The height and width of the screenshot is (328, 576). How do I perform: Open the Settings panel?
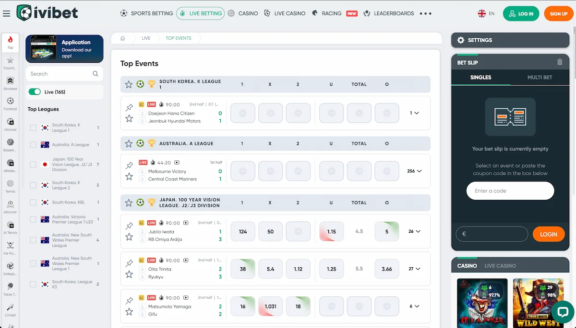(x=510, y=40)
